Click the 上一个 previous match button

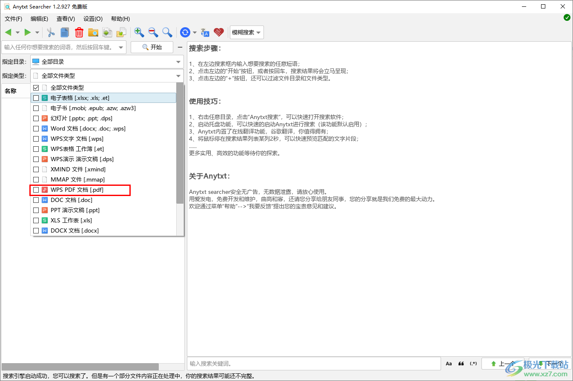pos(503,364)
